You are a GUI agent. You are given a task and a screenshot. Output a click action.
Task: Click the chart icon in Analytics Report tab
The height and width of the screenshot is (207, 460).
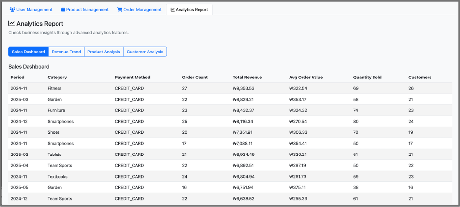click(172, 10)
